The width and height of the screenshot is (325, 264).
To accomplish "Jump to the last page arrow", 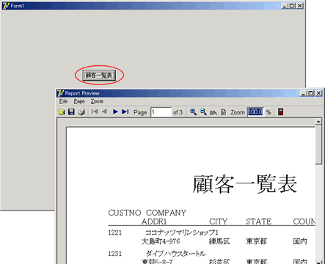I will (125, 112).
